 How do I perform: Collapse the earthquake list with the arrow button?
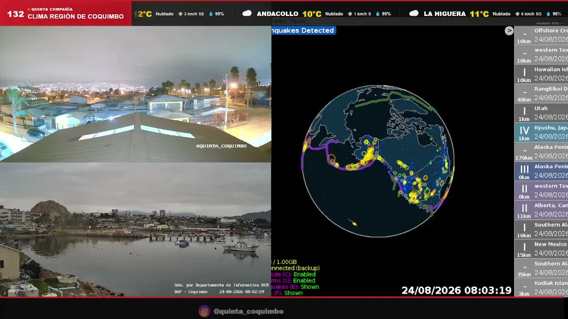click(509, 31)
